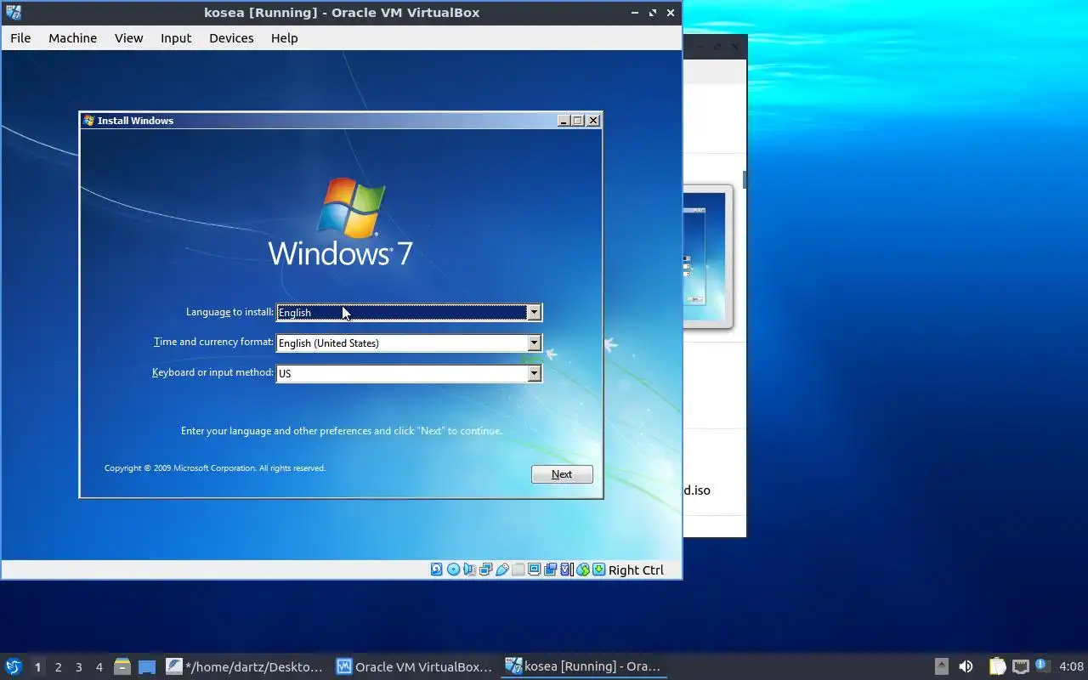Click the show desktop icon in taskbar
Image resolution: width=1088 pixels, height=680 pixels.
[x=147, y=667]
